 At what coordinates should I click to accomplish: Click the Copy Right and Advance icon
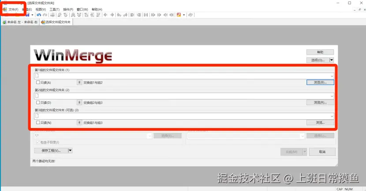(119, 15)
